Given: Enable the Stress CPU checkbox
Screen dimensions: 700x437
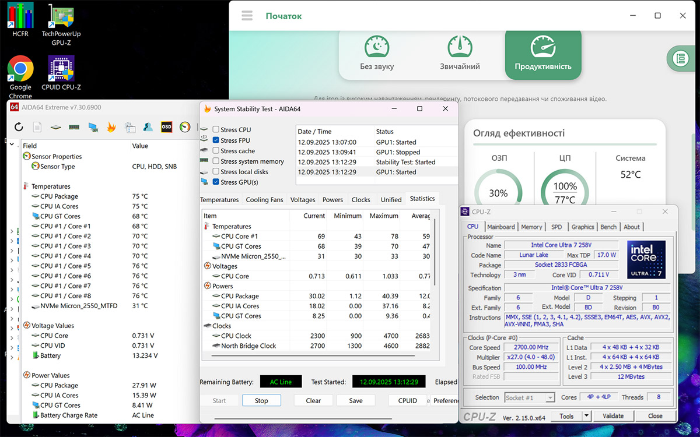Looking at the screenshot, I should click(x=216, y=129).
